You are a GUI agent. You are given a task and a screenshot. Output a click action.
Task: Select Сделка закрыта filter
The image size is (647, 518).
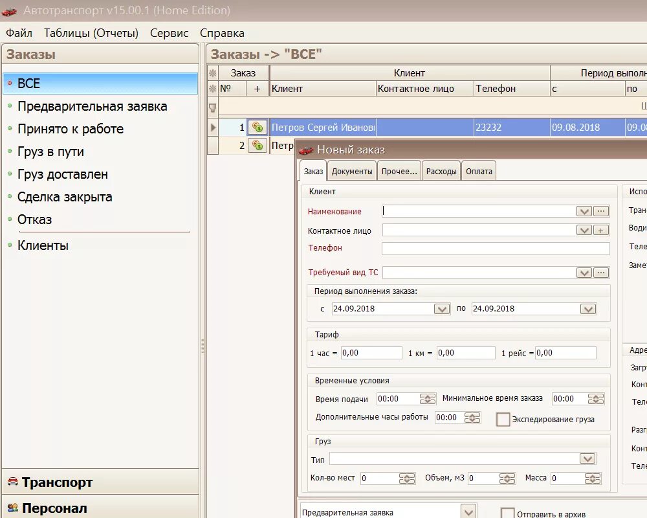[x=65, y=197]
